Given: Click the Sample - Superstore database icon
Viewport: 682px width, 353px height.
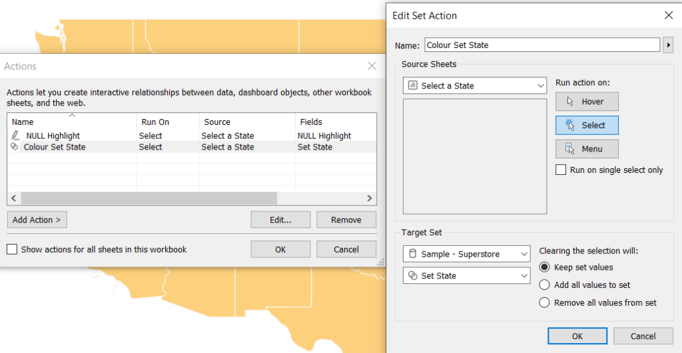Looking at the screenshot, I should (413, 254).
